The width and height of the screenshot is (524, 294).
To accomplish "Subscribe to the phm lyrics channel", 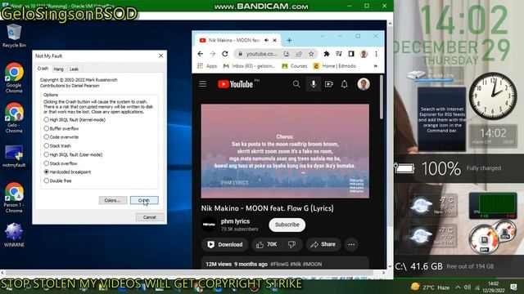I will click(287, 225).
